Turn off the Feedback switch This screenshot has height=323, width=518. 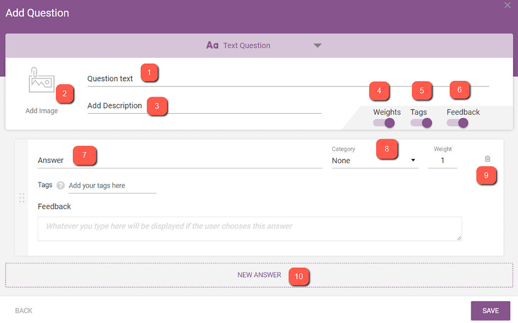tap(457, 122)
